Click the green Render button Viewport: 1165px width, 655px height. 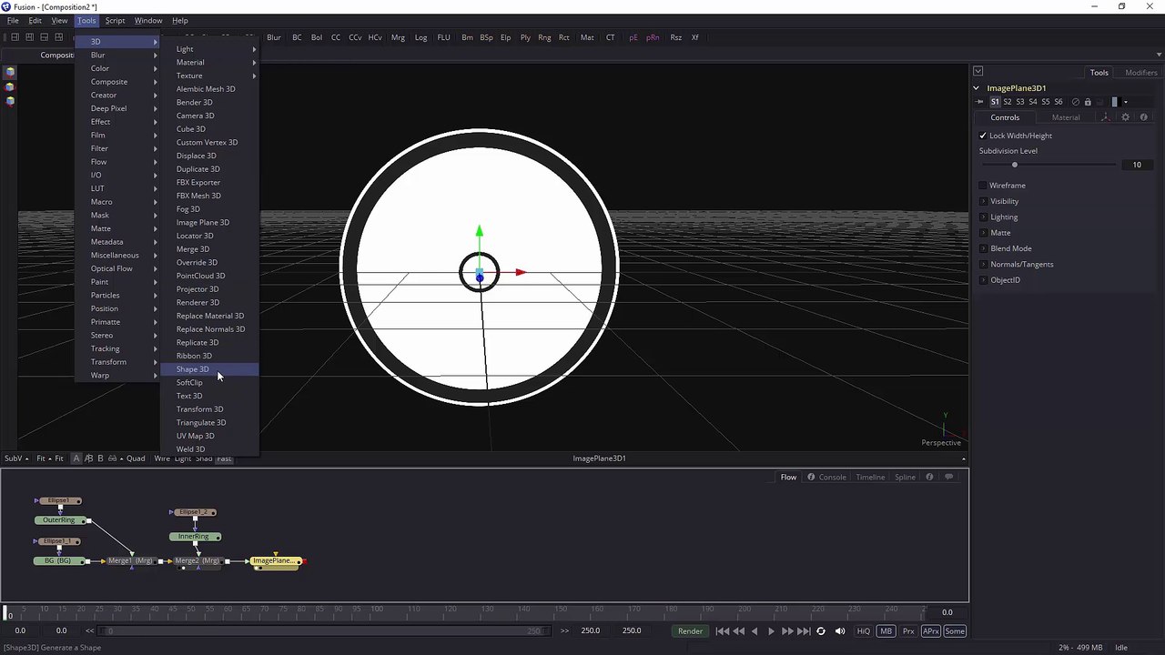coord(690,630)
